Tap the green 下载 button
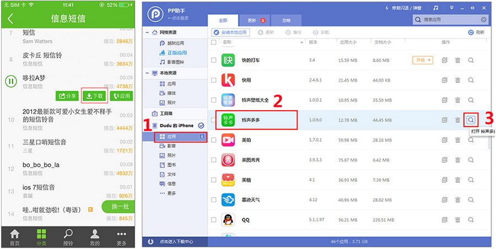The image size is (496, 249). pos(94,96)
